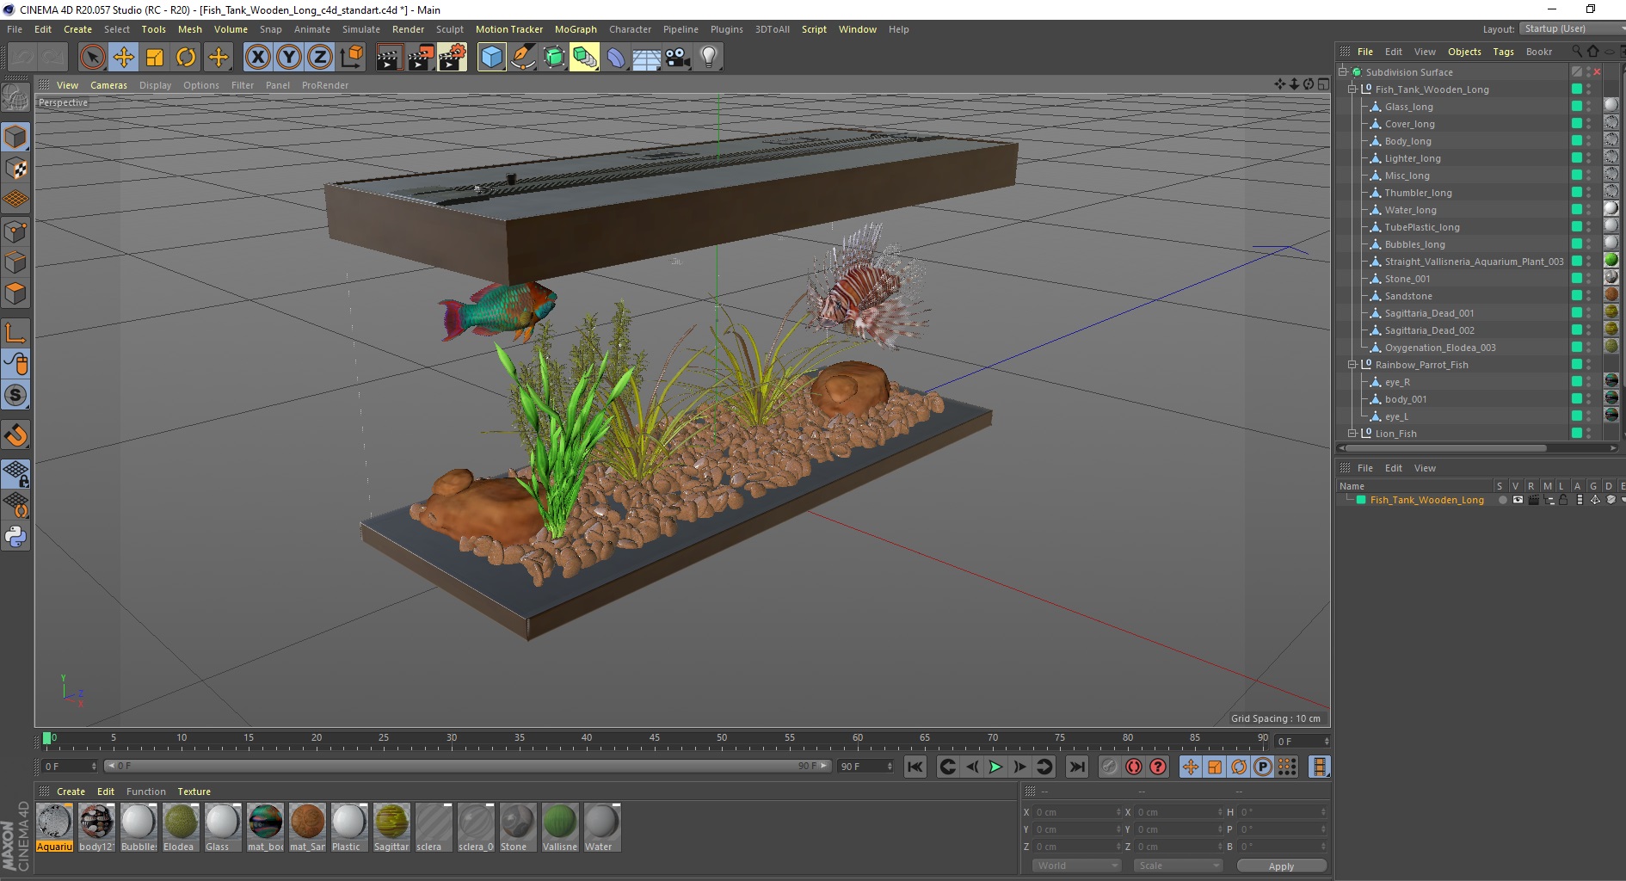The height and width of the screenshot is (881, 1626).
Task: Play animation forwards
Action: [x=995, y=767]
